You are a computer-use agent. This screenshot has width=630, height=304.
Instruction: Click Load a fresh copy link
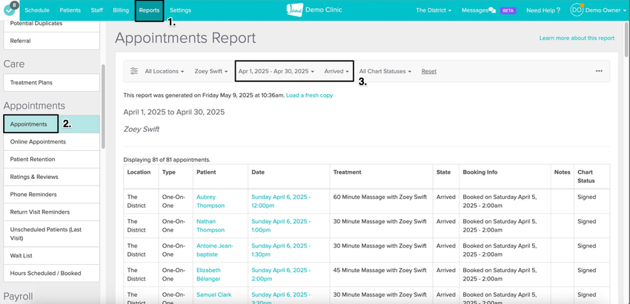click(309, 95)
